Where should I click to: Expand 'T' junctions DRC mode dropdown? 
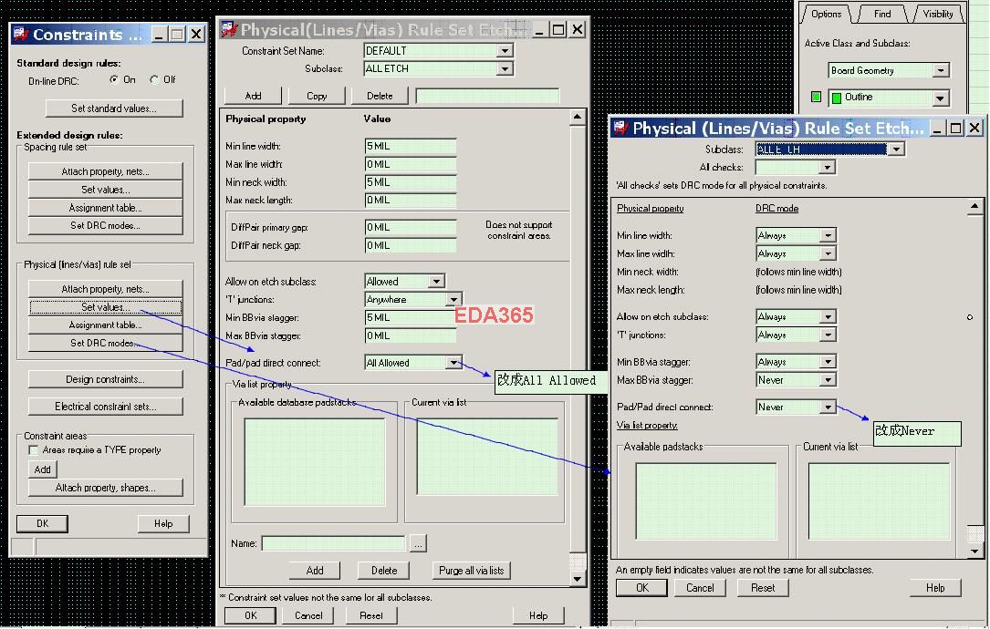pyautogui.click(x=828, y=335)
